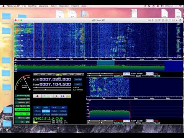Open the Visualizza menu
Viewport: 184px width, 138px height.
click(44, 6)
